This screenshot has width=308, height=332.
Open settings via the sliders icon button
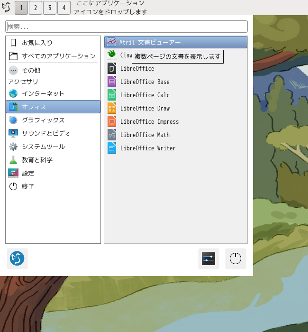[x=208, y=258]
